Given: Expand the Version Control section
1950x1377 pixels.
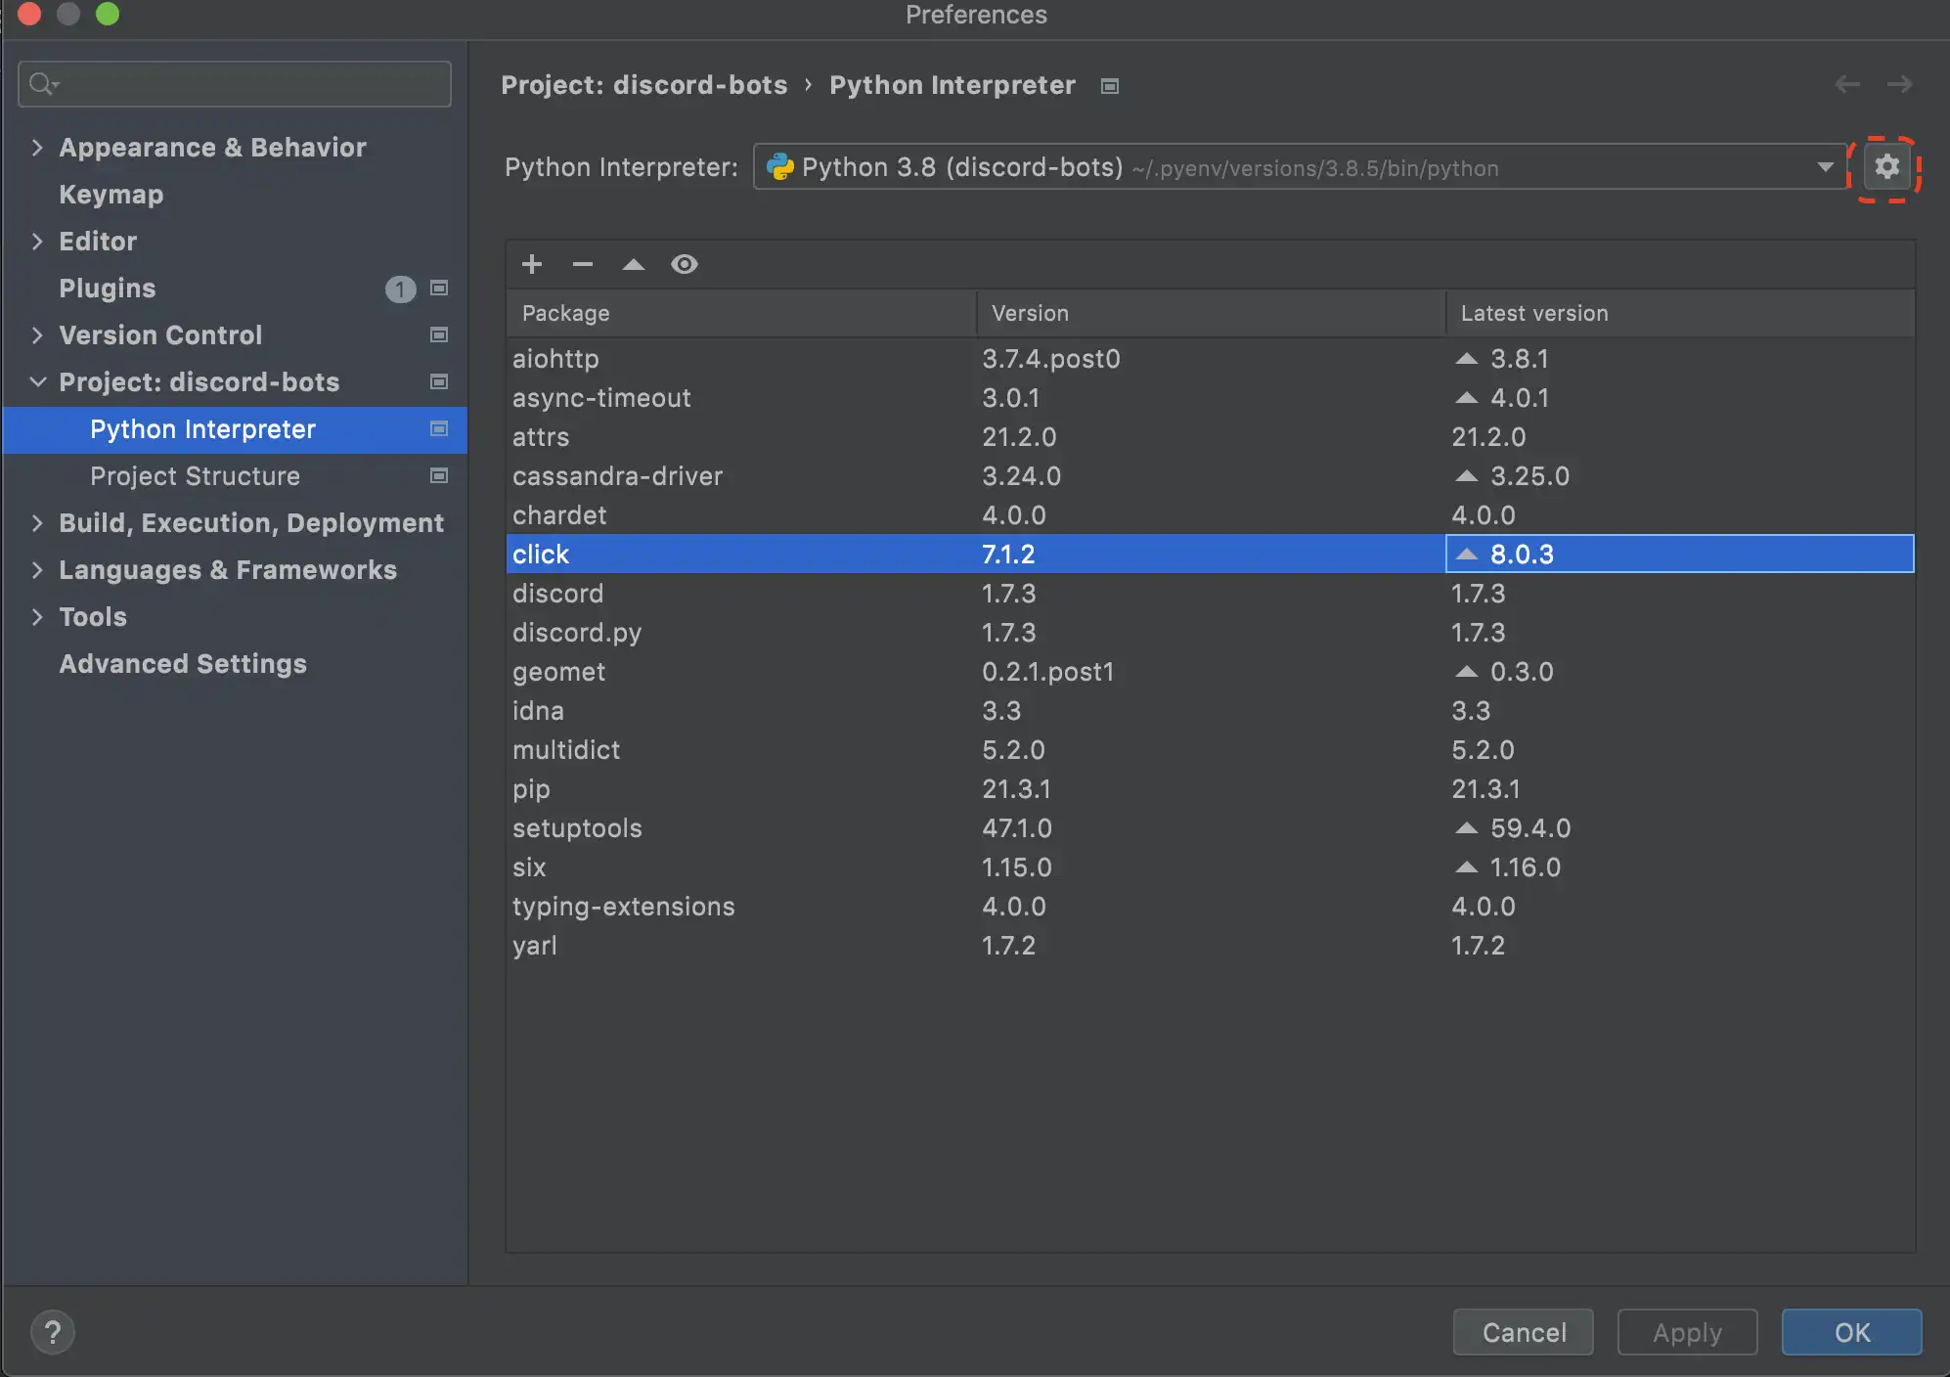Looking at the screenshot, I should 37,335.
